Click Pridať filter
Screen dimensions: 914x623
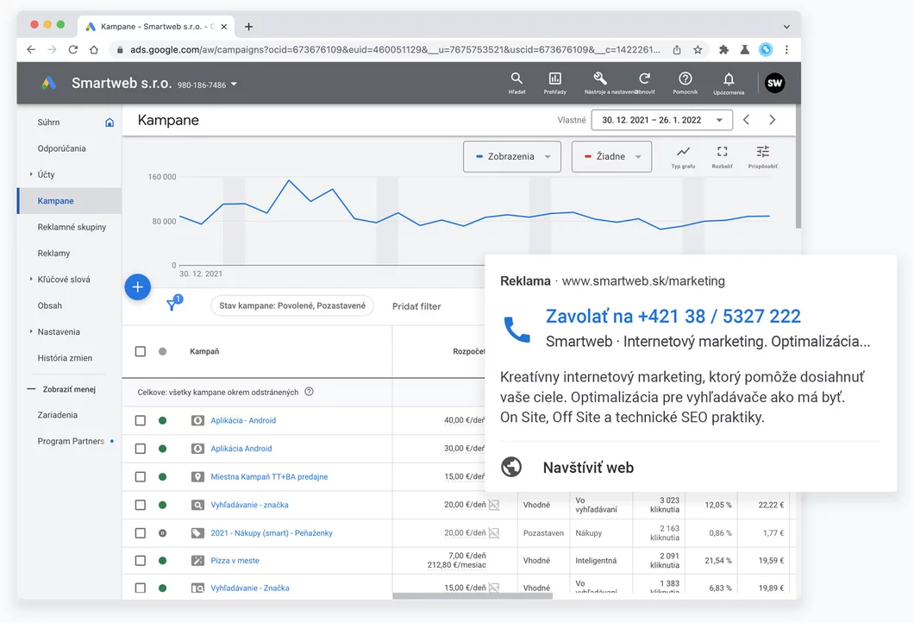[x=416, y=306]
